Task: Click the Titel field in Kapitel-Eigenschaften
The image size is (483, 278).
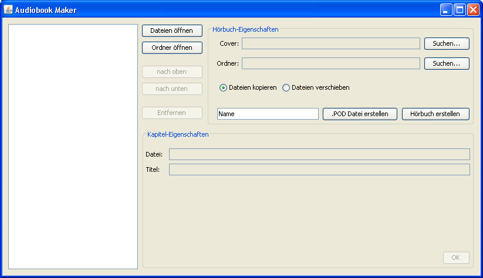Action: [x=319, y=169]
